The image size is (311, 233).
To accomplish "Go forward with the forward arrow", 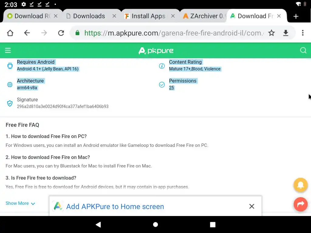I will (44, 33).
